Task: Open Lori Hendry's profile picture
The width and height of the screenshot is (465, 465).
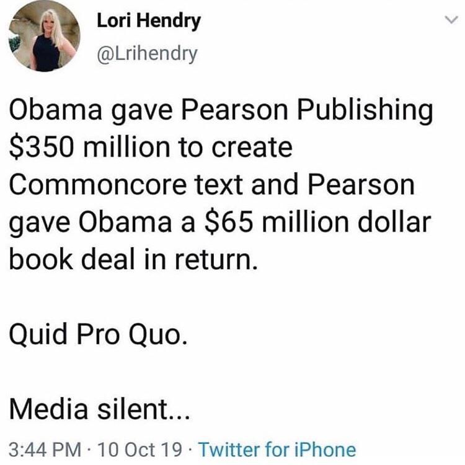Action: [45, 36]
